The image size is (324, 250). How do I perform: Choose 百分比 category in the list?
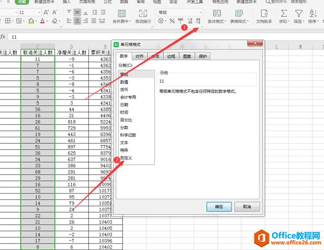126,120
